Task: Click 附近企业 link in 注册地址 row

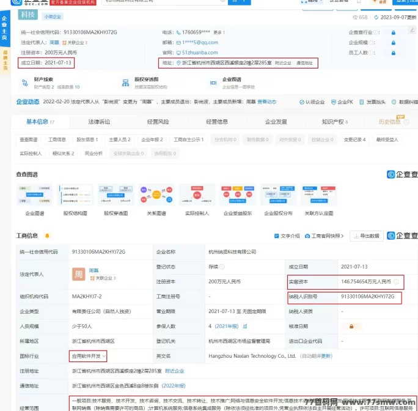Action: point(175,371)
